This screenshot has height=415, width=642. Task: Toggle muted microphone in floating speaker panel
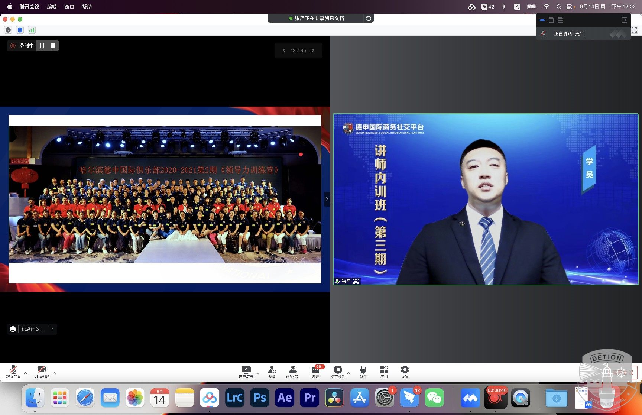543,33
